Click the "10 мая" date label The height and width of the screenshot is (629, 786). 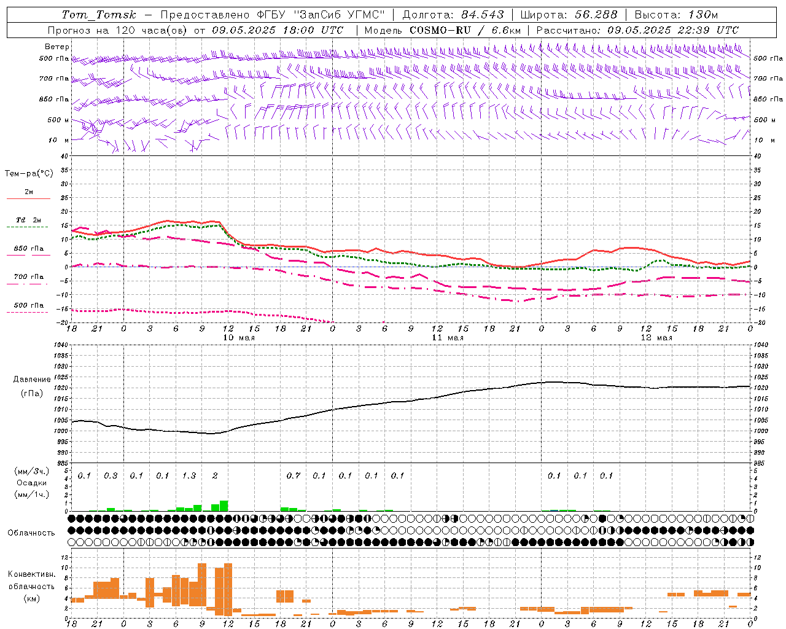point(239,338)
